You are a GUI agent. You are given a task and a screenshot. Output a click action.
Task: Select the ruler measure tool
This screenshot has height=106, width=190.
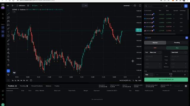(x=8, y=41)
